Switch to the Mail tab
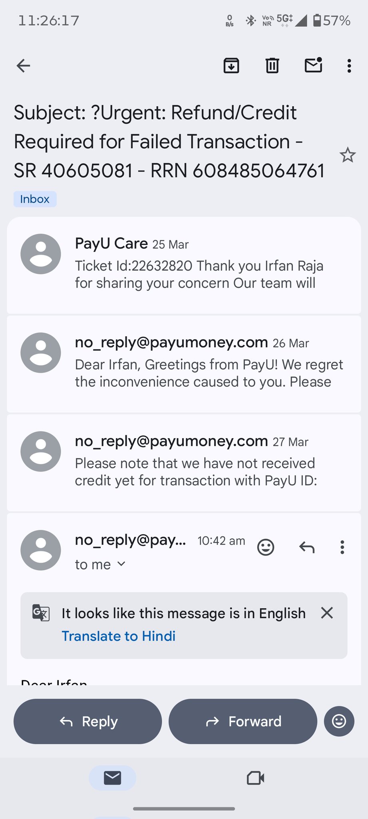Screen dimensions: 368x819 [112, 778]
